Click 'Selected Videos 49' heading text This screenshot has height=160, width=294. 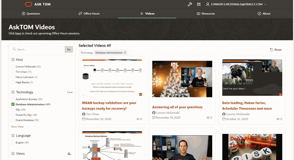pos(95,46)
